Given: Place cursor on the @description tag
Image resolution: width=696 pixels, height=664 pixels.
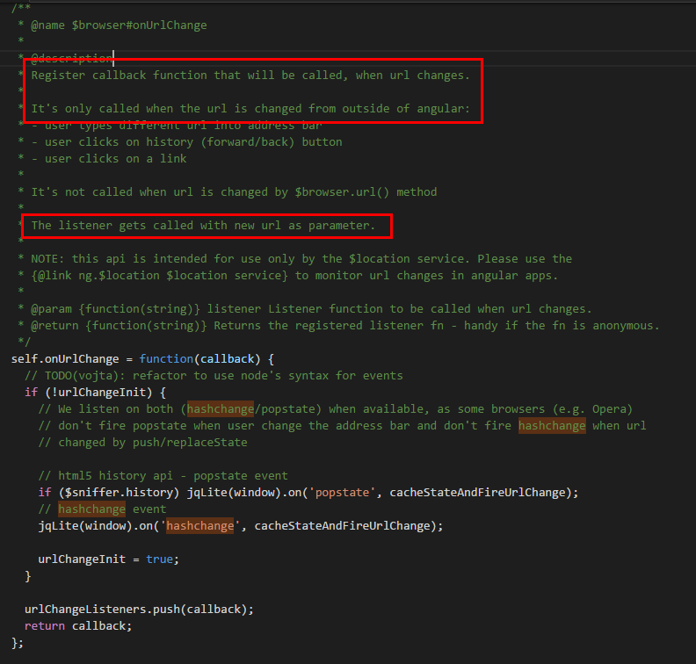Looking at the screenshot, I should (71, 58).
